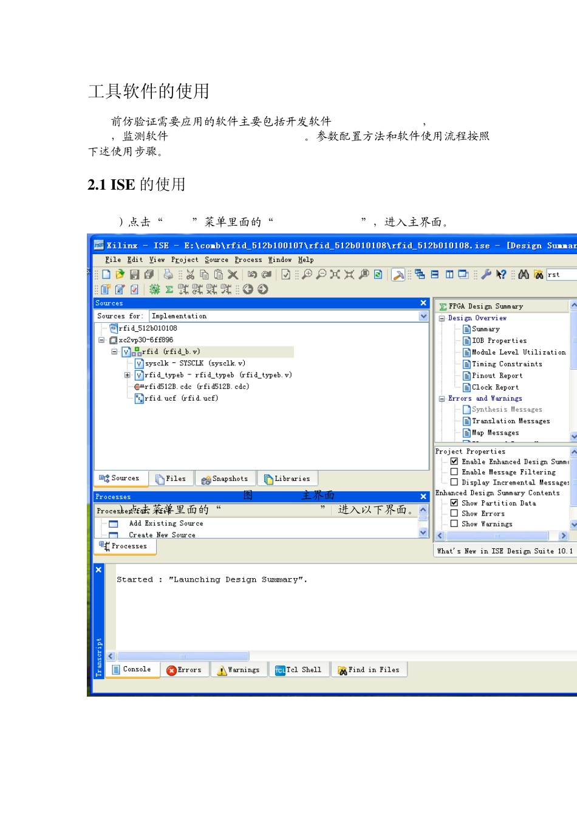Switch to the Snapshots tab

(225, 479)
